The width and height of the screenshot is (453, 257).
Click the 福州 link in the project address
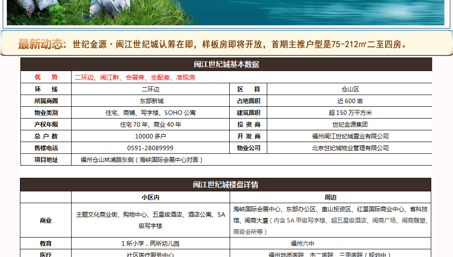point(87,160)
